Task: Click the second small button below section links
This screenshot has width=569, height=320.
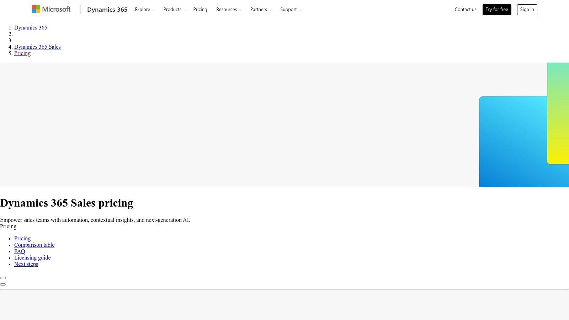Action: tap(3, 284)
